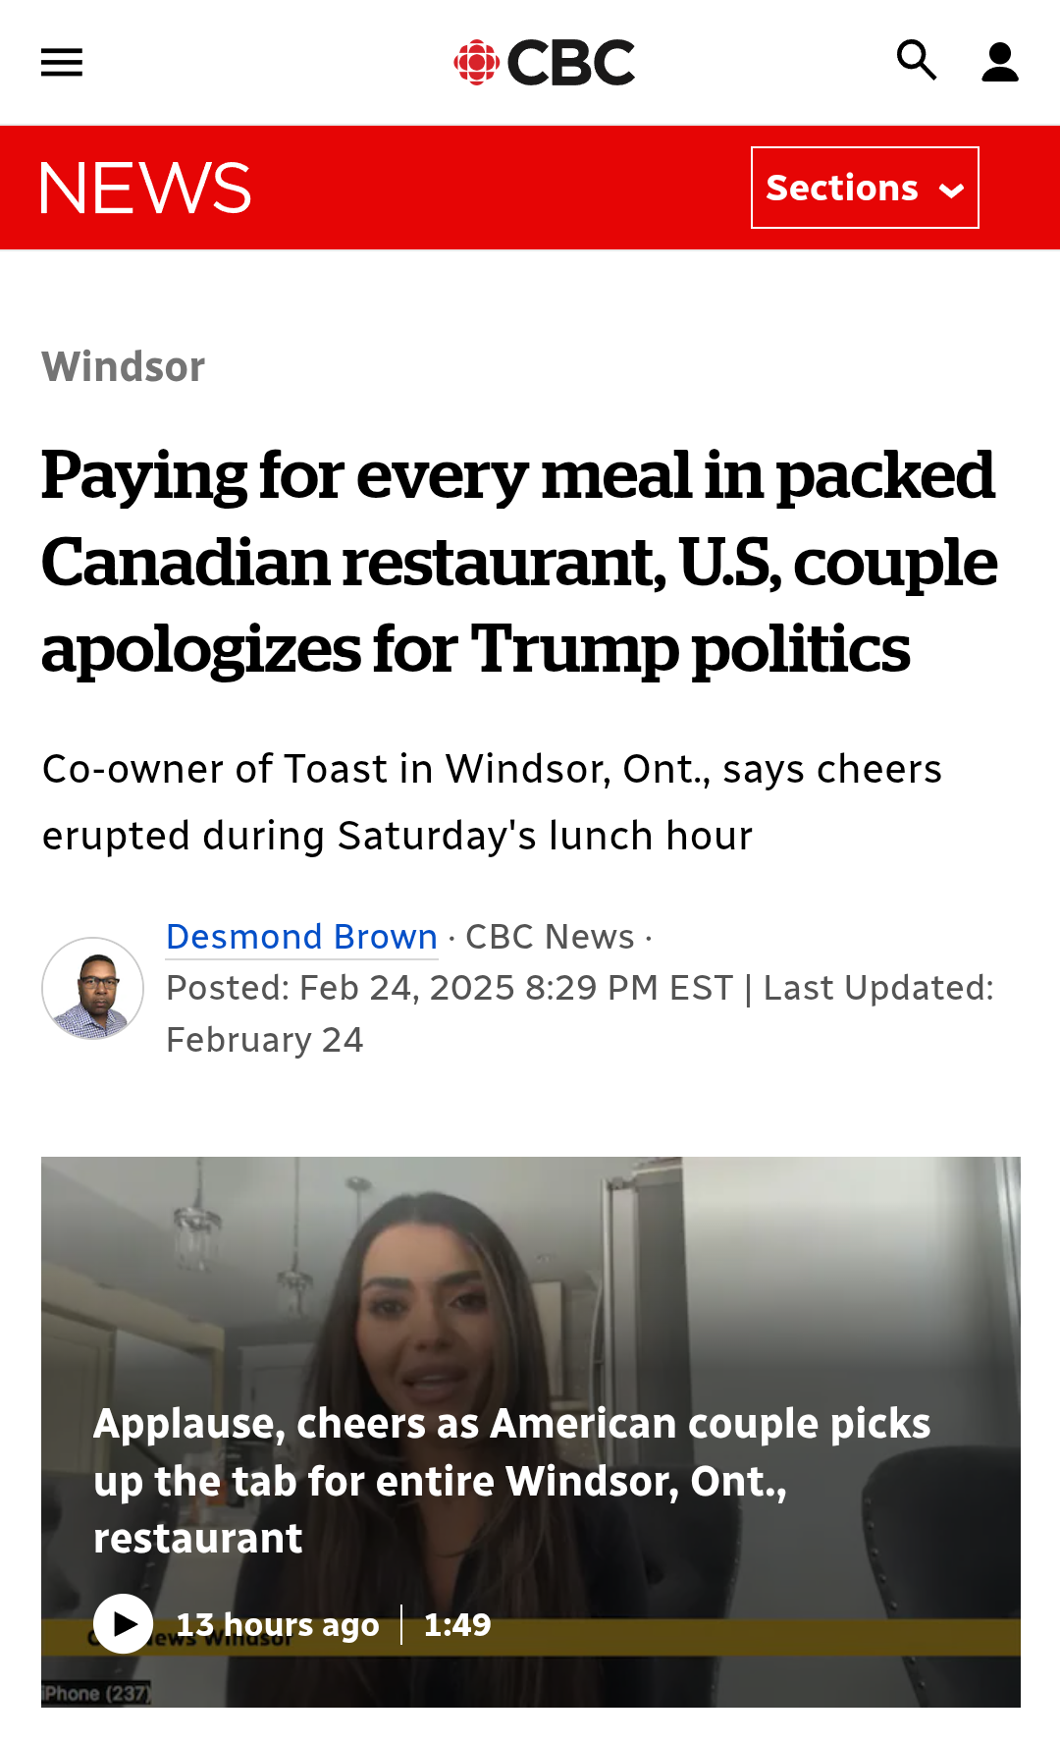Click the CBC gem logo
This screenshot has width=1060, height=1742.
477,63
